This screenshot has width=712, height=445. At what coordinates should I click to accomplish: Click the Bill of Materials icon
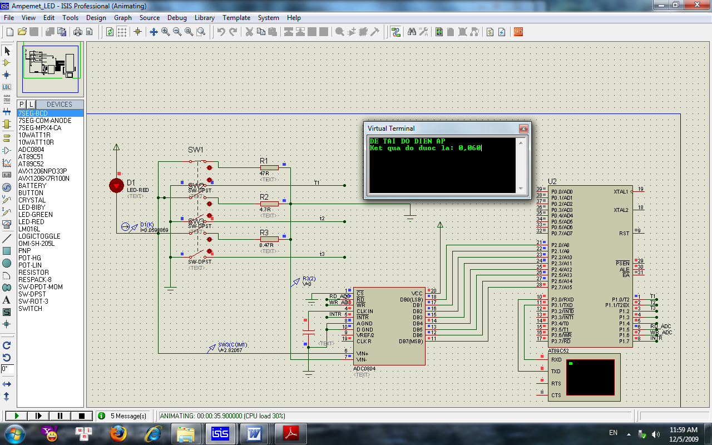pos(489,32)
